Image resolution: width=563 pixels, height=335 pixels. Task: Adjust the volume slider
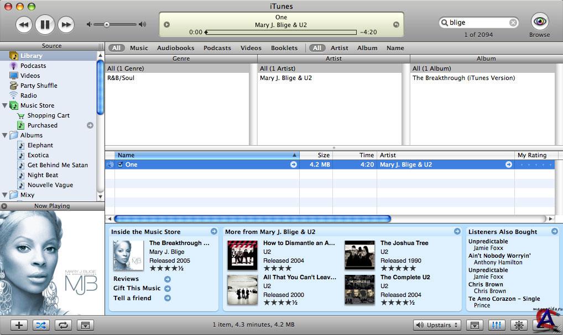coord(107,24)
